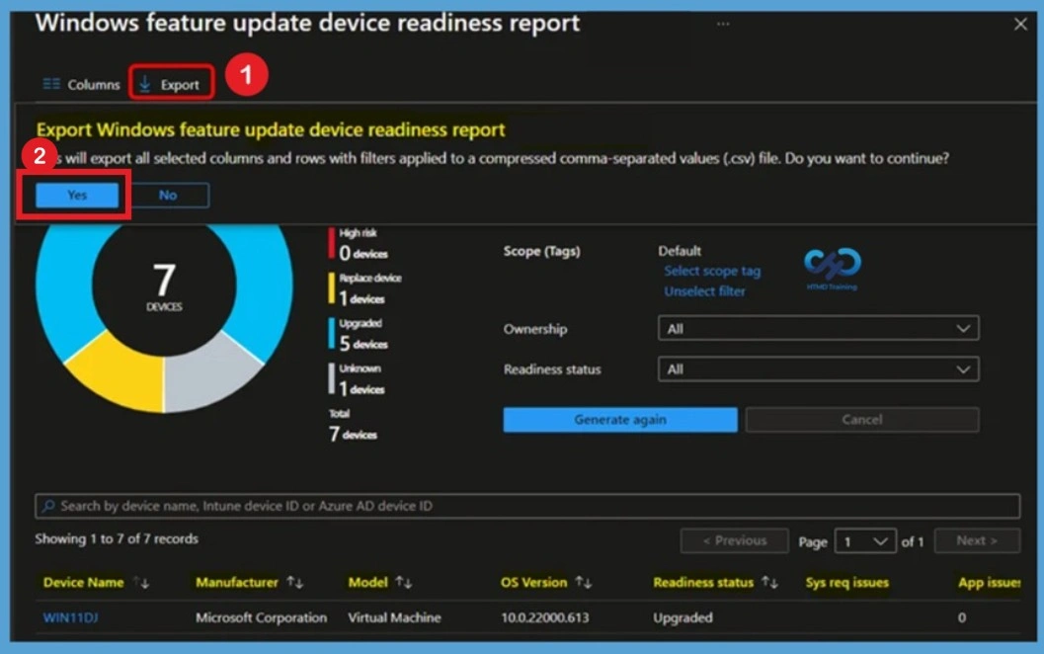Click the Select scope tag link
Viewport: 1044px width, 654px height.
(712, 271)
